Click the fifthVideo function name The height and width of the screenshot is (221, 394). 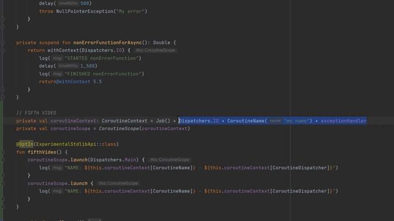(42, 152)
